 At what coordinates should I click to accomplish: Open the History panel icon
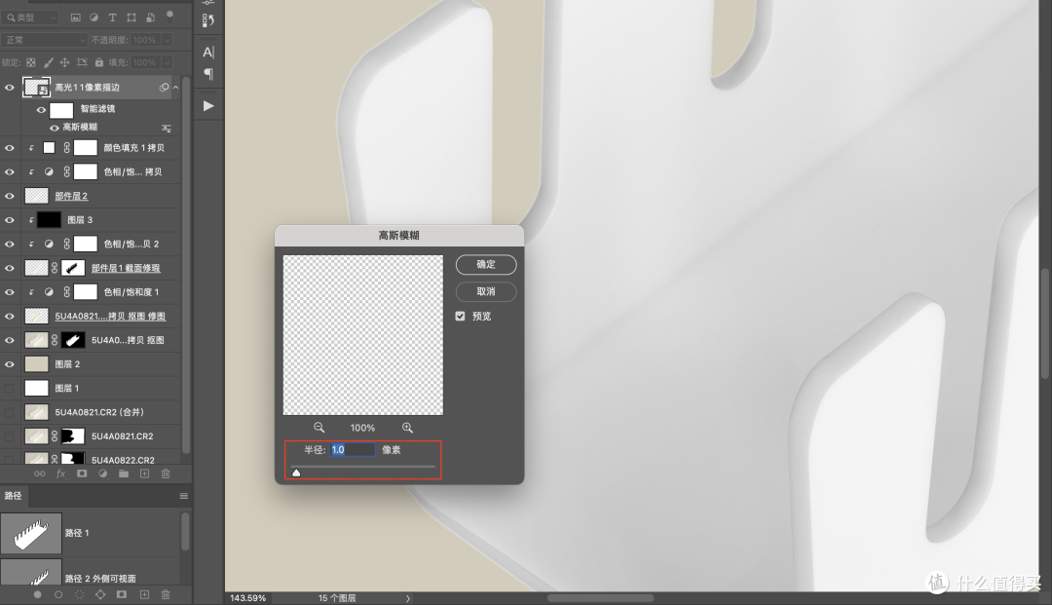pyautogui.click(x=208, y=20)
